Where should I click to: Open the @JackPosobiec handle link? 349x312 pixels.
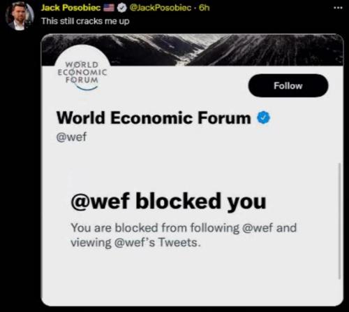pyautogui.click(x=160, y=8)
